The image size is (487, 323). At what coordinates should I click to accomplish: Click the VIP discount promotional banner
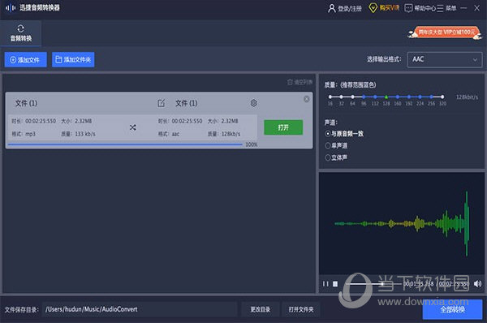[x=445, y=32]
